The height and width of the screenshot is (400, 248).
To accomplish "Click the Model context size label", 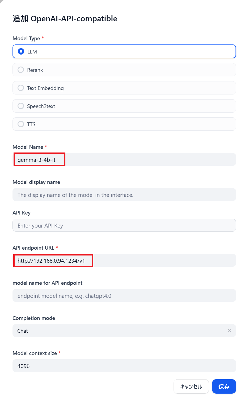I will (x=35, y=353).
